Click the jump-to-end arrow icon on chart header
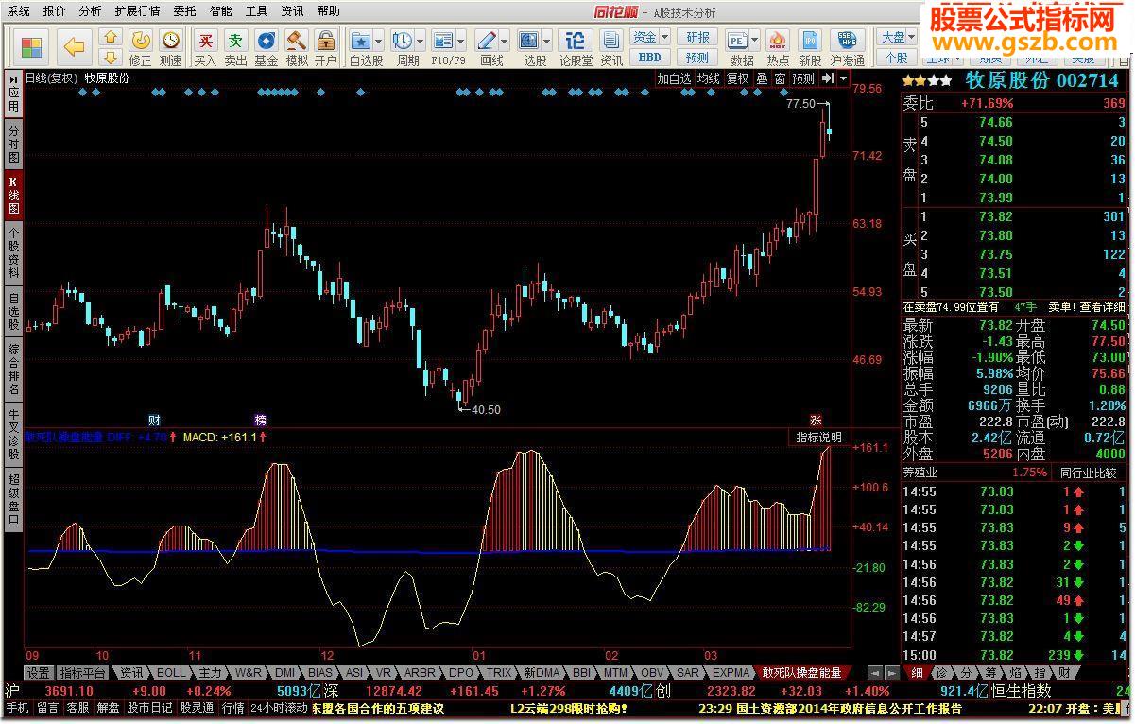Viewport: 1135px width, 724px height. (x=828, y=78)
